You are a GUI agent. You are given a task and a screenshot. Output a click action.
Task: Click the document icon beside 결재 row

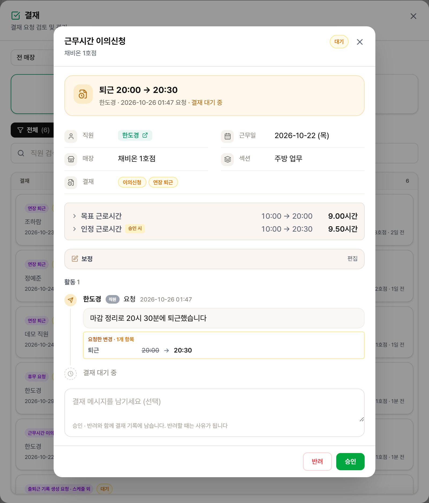(x=71, y=182)
